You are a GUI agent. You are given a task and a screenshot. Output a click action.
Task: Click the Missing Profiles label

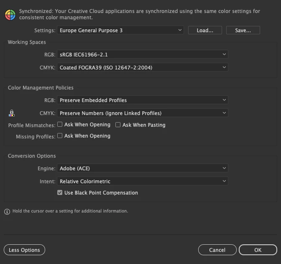36,136
